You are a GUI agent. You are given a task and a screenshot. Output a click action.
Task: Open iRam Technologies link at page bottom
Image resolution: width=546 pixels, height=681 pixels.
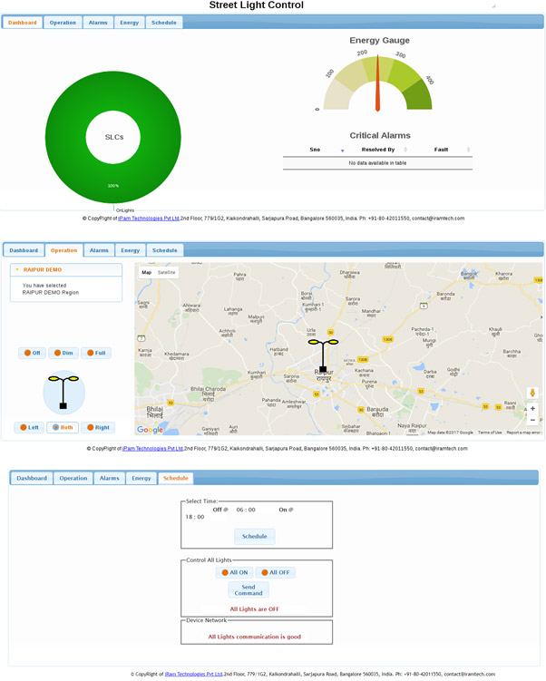coord(194,674)
